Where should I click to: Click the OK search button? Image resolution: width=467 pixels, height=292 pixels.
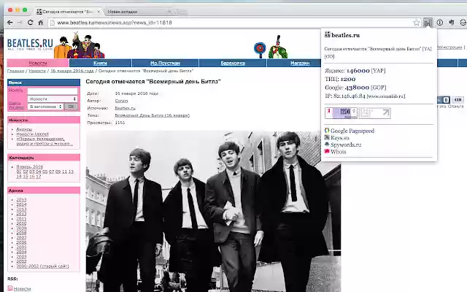(72, 107)
